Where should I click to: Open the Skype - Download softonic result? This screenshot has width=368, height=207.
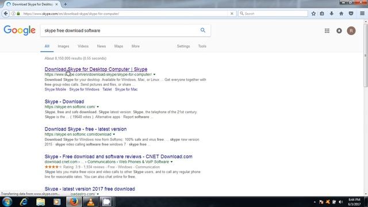point(64,102)
